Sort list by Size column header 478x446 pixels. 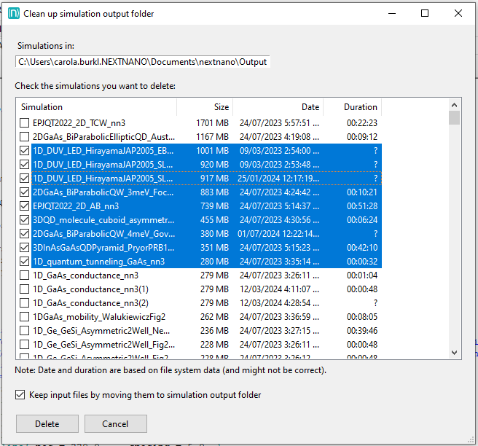205,107
